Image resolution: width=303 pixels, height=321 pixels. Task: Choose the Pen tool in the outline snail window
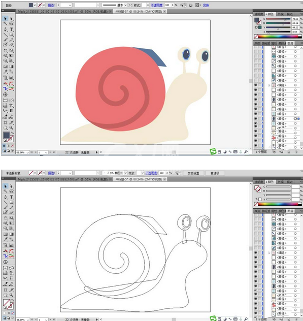tap(5, 197)
